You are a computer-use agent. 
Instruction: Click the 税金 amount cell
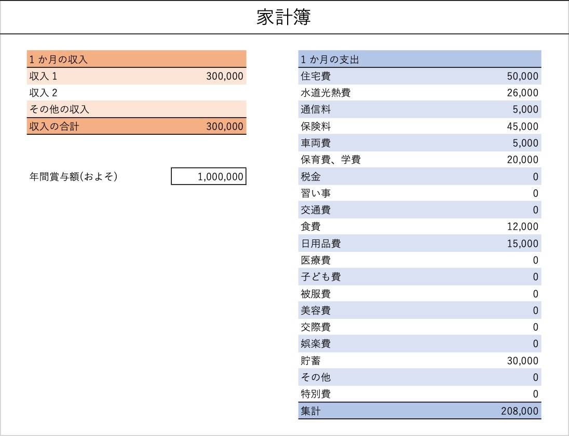536,177
